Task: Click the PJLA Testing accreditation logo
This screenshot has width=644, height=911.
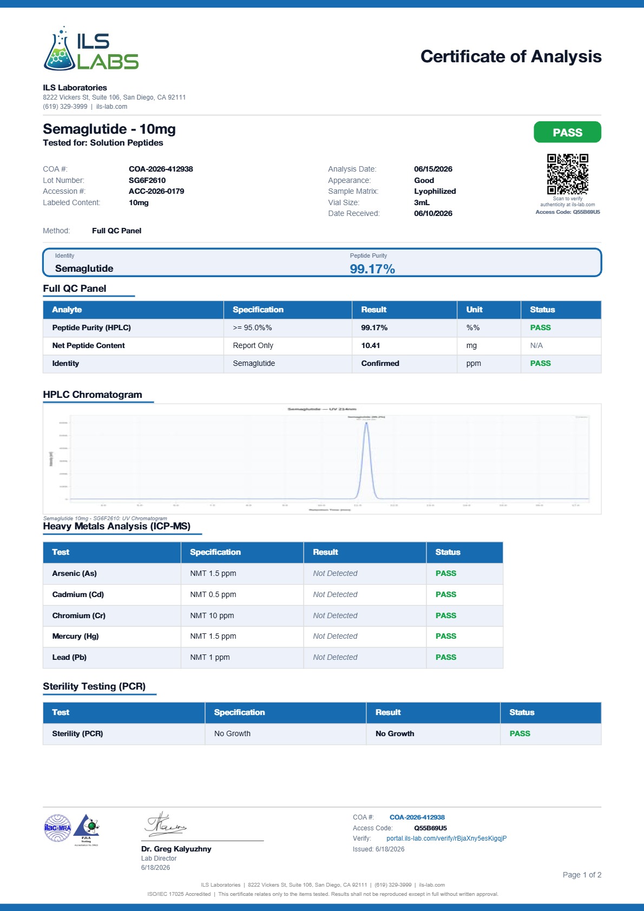Action: coord(86,830)
